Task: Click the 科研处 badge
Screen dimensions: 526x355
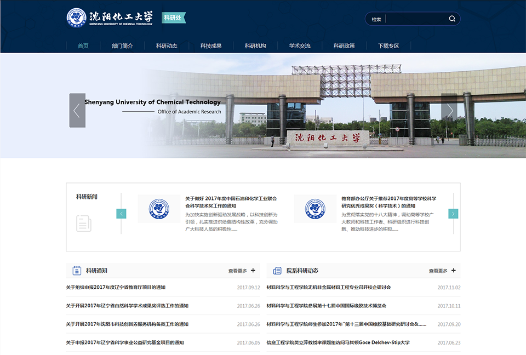Action: 174,18
